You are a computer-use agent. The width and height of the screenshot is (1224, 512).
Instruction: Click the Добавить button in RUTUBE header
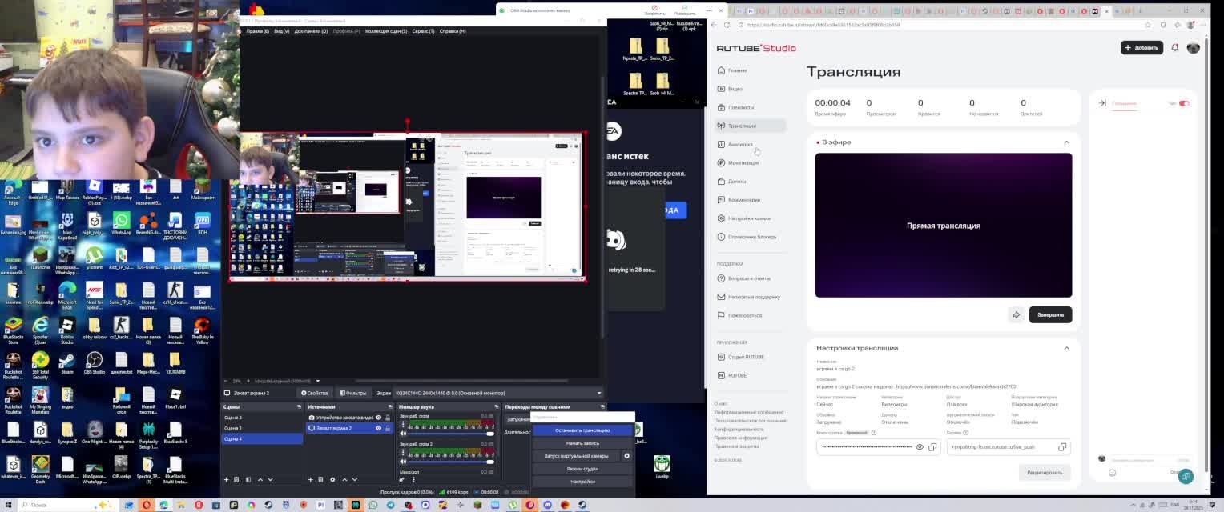click(x=1141, y=47)
